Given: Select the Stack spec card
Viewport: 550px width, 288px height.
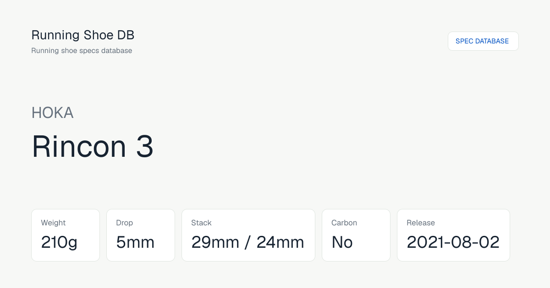Looking at the screenshot, I should pyautogui.click(x=248, y=235).
